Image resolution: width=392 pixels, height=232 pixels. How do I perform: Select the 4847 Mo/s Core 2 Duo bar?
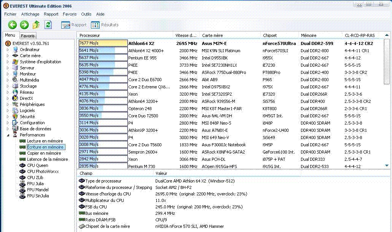103,80
